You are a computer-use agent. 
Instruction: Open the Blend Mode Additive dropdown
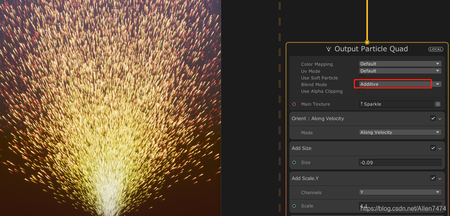tap(400, 84)
